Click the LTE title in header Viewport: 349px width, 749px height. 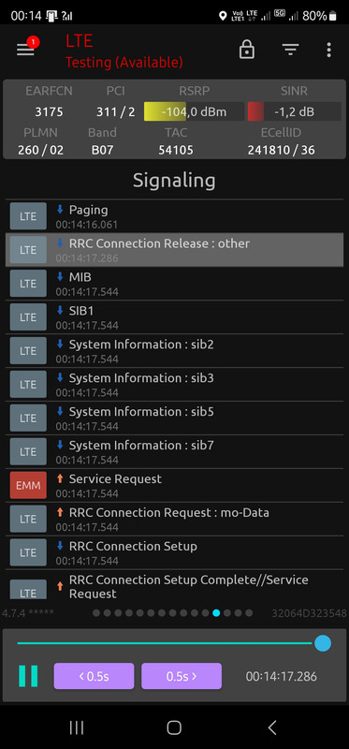pos(80,41)
